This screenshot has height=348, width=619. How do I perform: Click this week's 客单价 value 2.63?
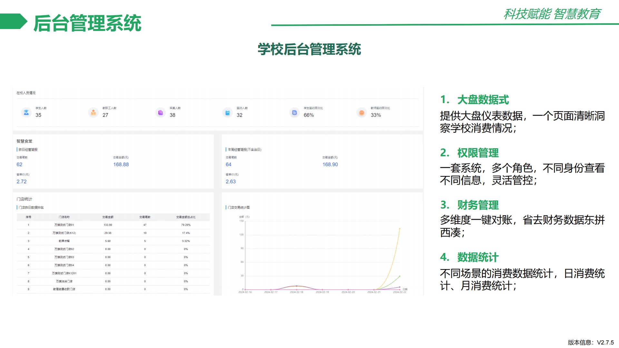(x=231, y=181)
